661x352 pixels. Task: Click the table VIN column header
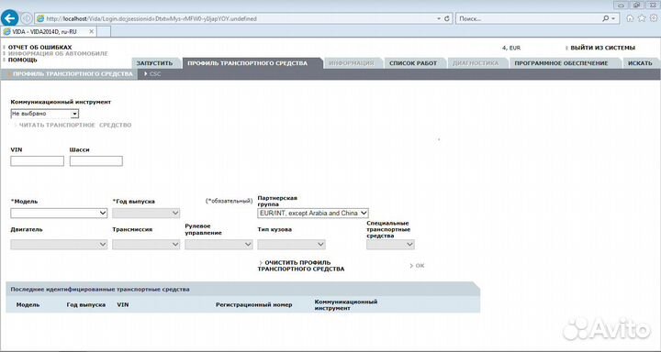(123, 305)
